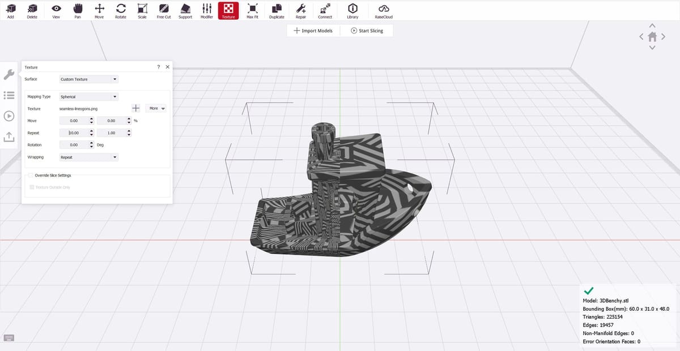The width and height of the screenshot is (680, 351).
Task: Open the Library tool
Action: [x=352, y=11]
